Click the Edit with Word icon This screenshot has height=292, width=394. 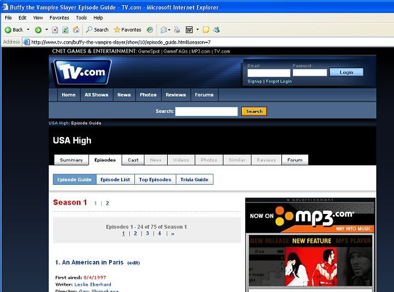coord(189,30)
